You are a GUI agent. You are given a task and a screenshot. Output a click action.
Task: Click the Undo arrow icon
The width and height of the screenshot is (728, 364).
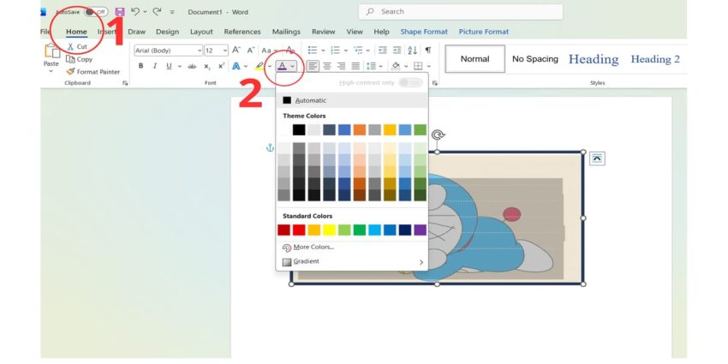click(x=135, y=12)
